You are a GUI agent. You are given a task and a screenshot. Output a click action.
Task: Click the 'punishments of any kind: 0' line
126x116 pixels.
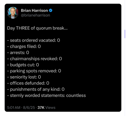[36, 89]
